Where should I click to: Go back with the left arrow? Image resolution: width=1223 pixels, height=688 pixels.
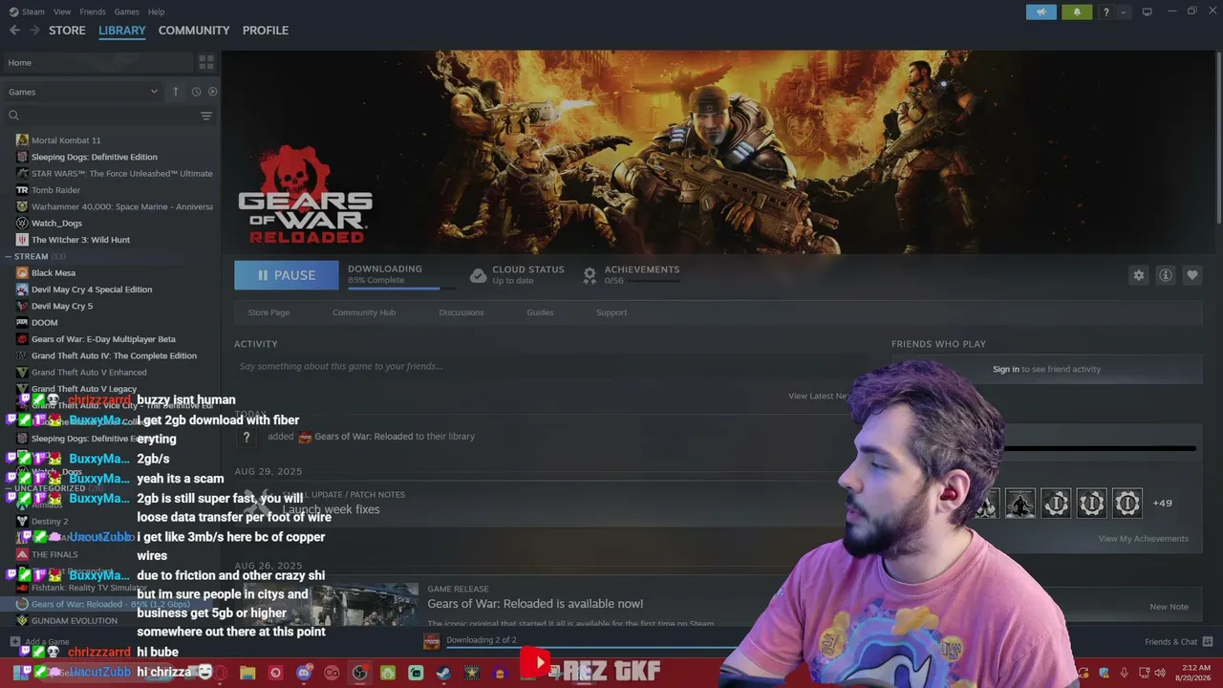pyautogui.click(x=14, y=31)
